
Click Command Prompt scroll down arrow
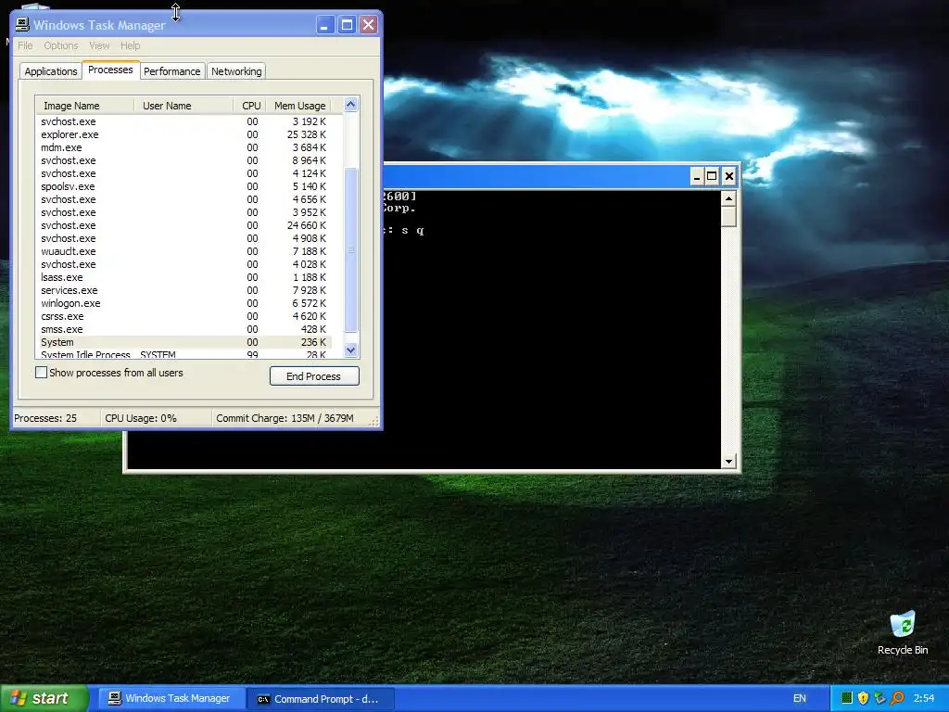coord(728,462)
